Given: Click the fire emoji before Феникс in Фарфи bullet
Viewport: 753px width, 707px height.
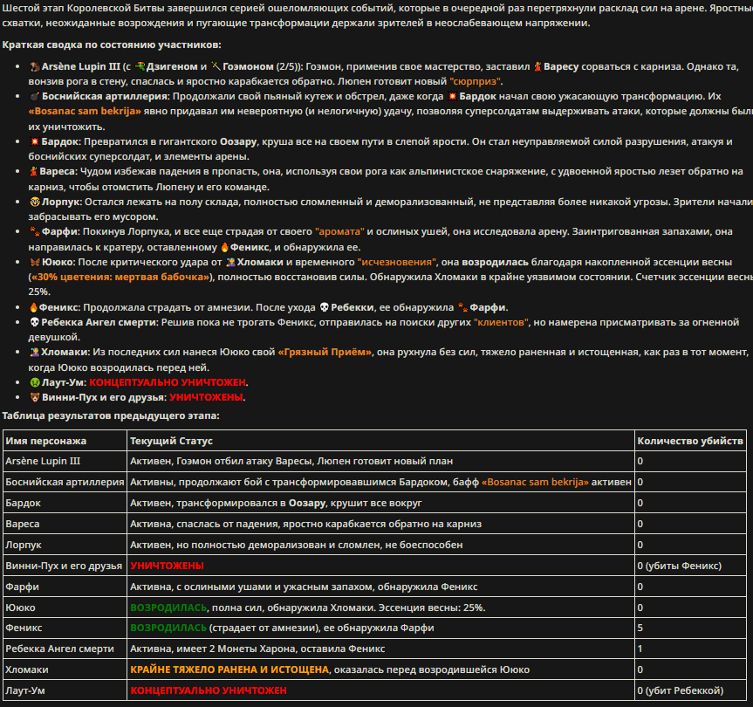Looking at the screenshot, I should click(x=224, y=247).
